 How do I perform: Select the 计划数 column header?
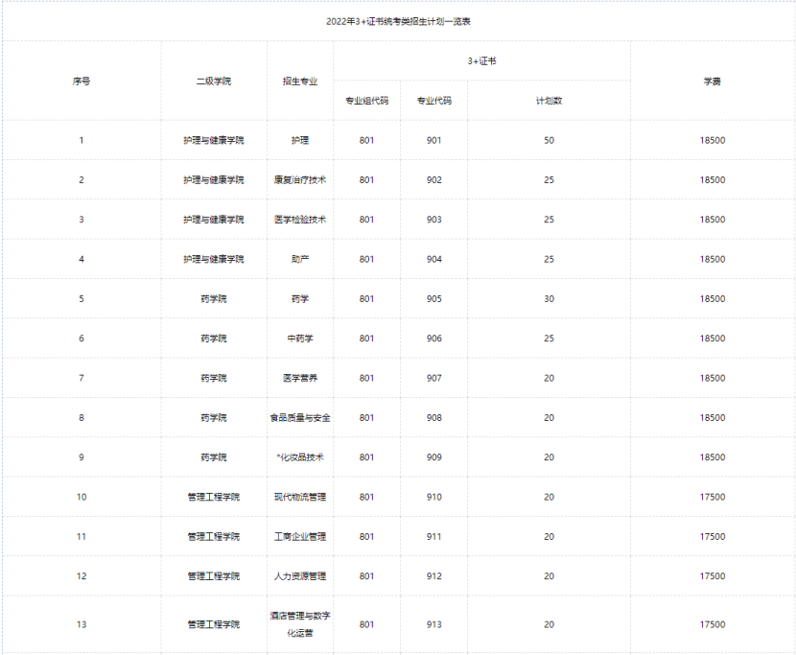pyautogui.click(x=549, y=101)
